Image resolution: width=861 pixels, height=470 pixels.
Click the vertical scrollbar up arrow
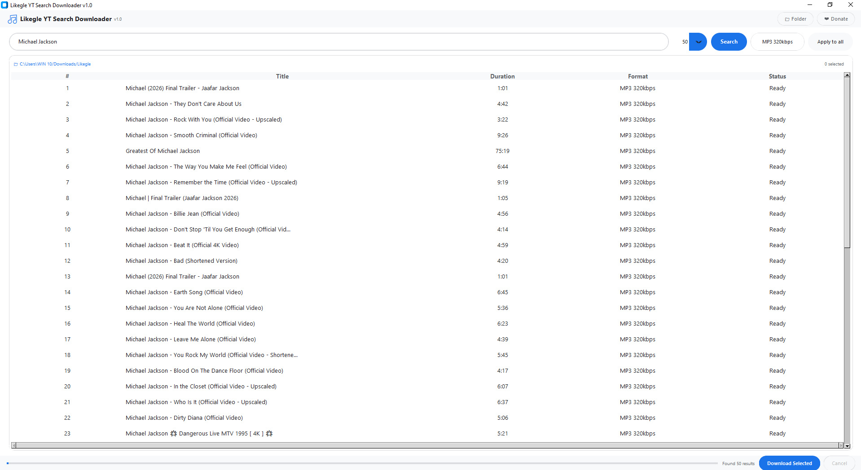(847, 74)
